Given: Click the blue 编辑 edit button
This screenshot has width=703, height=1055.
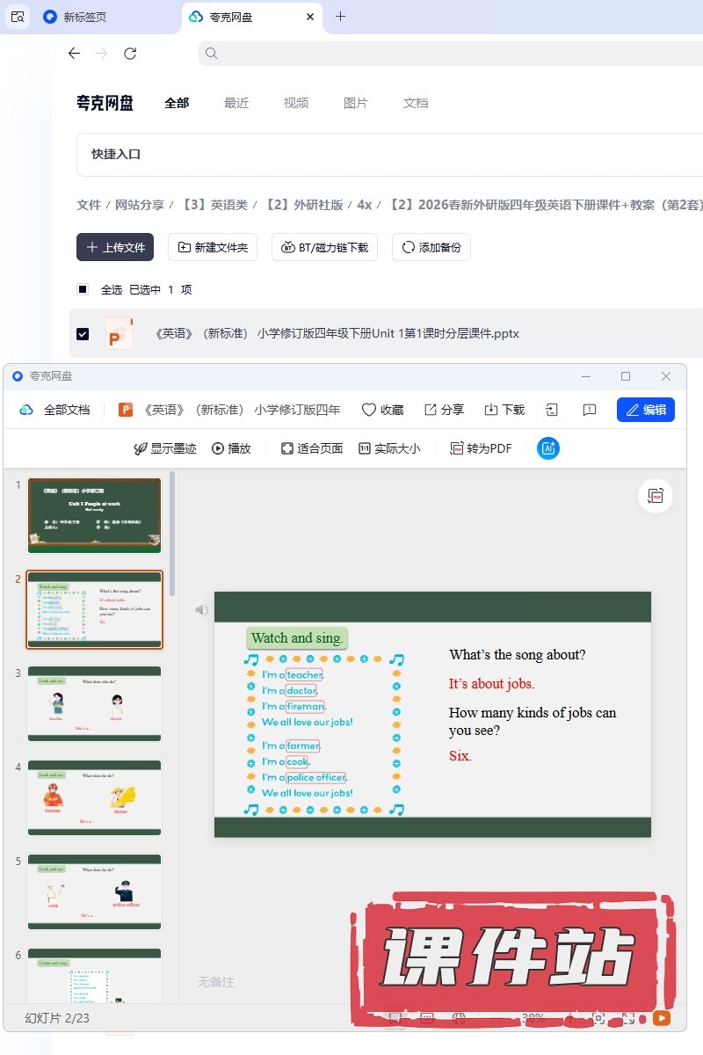Looking at the screenshot, I should click(x=645, y=410).
